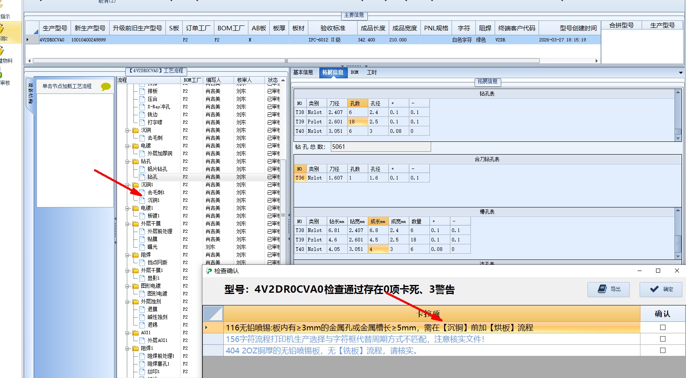Image resolution: width=686 pixels, height=378 pixels.
Task: Select the 阻焊前处理1 step in the tree
Action: coord(161,356)
